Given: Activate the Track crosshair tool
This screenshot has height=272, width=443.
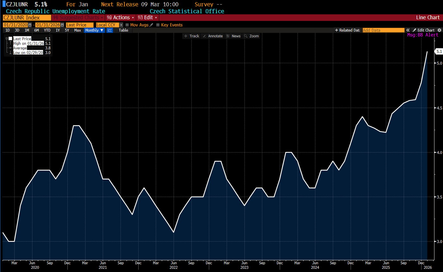Looking at the screenshot, I should pyautogui.click(x=192, y=36).
